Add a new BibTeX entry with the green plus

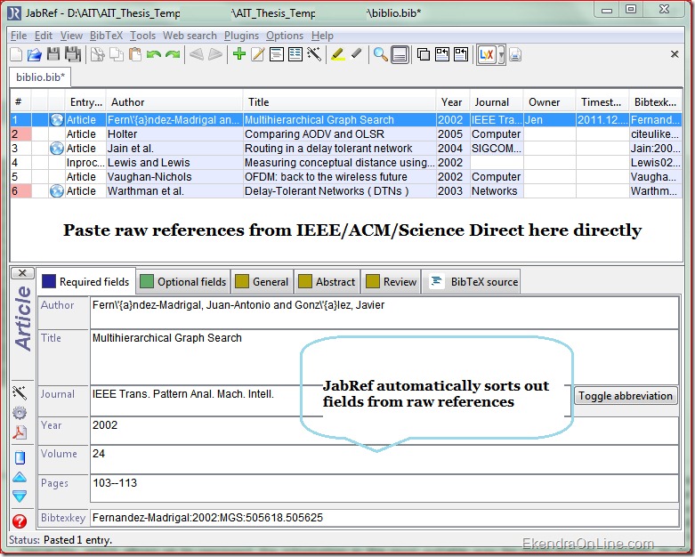[239, 54]
